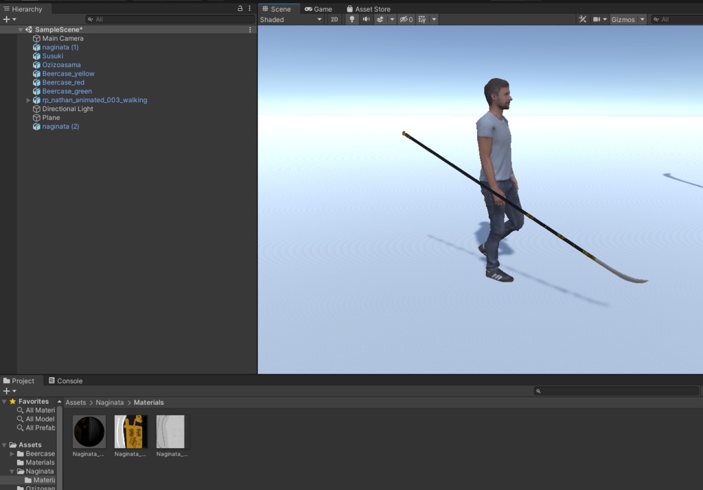Select rp_nathan_animated_003_walking prefab icon

click(37, 100)
